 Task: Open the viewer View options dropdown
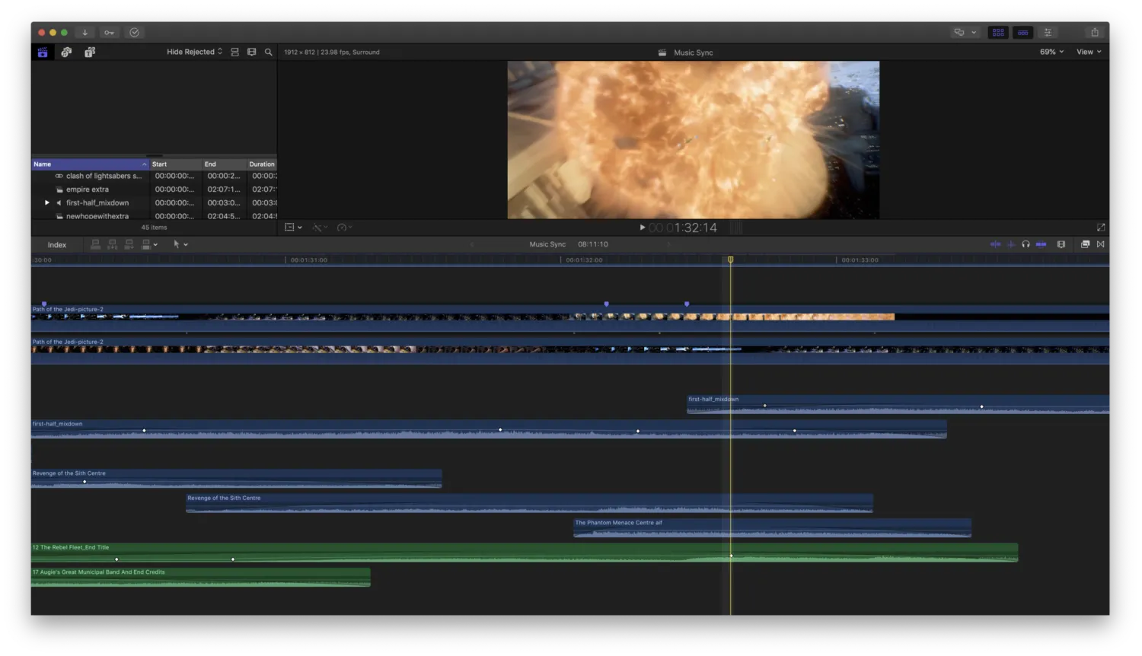(1089, 52)
